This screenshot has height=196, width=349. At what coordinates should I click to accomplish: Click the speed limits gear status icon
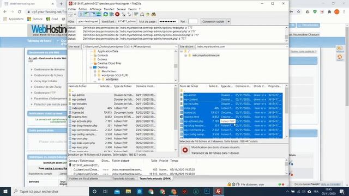click(234, 185)
